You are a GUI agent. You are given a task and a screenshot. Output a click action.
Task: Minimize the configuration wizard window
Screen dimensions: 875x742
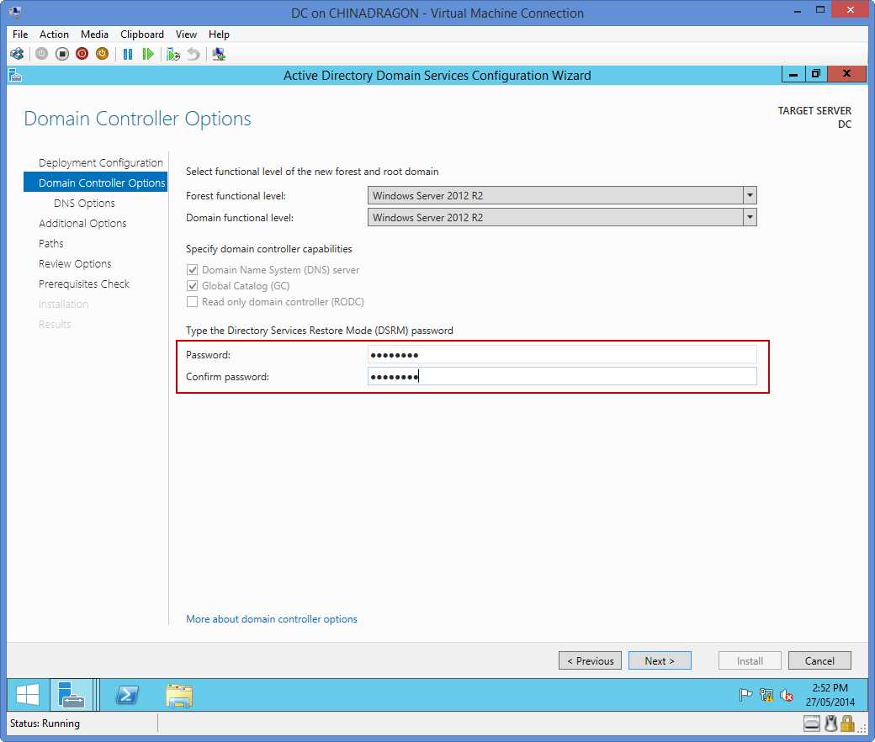793,74
